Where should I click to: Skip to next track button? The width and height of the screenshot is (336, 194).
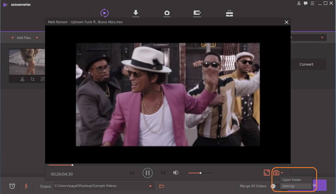click(163, 173)
